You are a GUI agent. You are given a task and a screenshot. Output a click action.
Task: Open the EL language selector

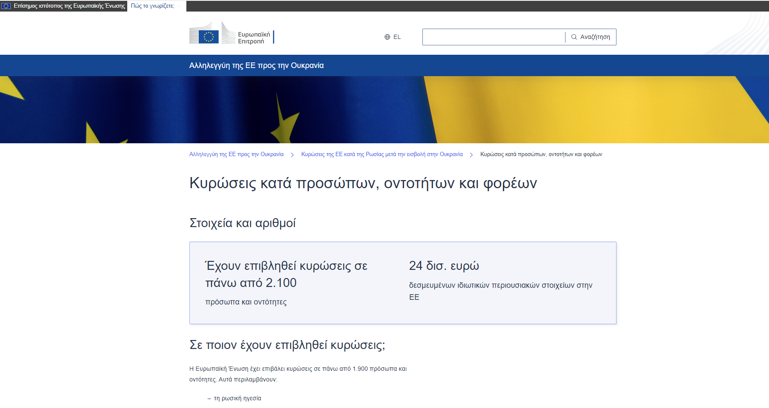point(393,37)
